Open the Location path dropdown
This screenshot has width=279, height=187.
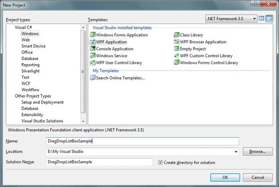click(236, 152)
